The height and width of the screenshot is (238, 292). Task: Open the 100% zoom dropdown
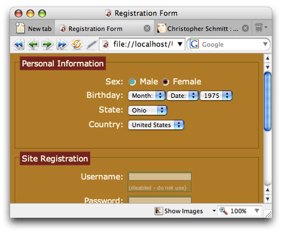(x=257, y=211)
